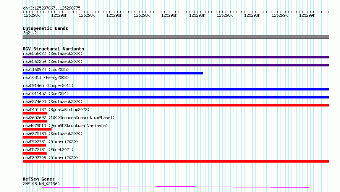The height and width of the screenshot is (192, 340).
Task: Select the RefSeq Genes track title
Action: click(x=39, y=179)
